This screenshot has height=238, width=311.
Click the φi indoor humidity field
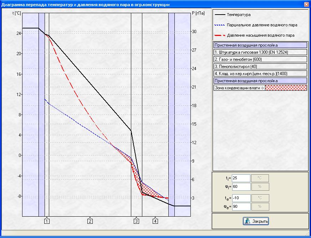point(241,186)
